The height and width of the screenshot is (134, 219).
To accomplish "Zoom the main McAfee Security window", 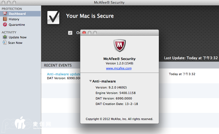I will (15, 2).
